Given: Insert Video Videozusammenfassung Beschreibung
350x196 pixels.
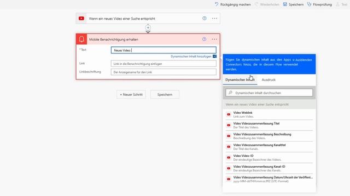Looking at the screenshot, I should coord(269,136).
